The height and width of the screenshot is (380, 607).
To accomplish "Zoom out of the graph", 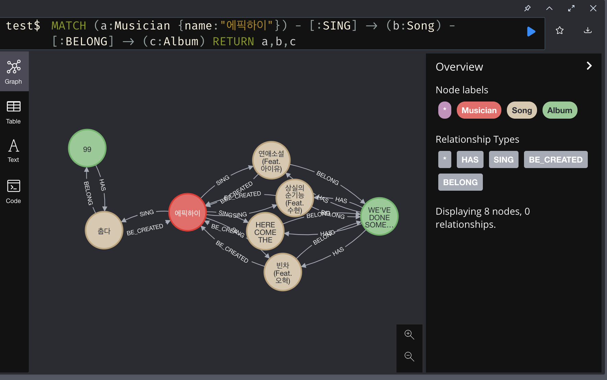I will tap(409, 357).
